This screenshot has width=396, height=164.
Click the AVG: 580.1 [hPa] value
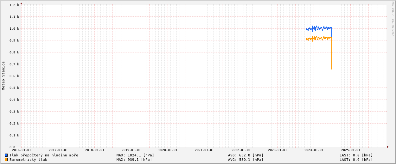pyautogui.click(x=246, y=160)
